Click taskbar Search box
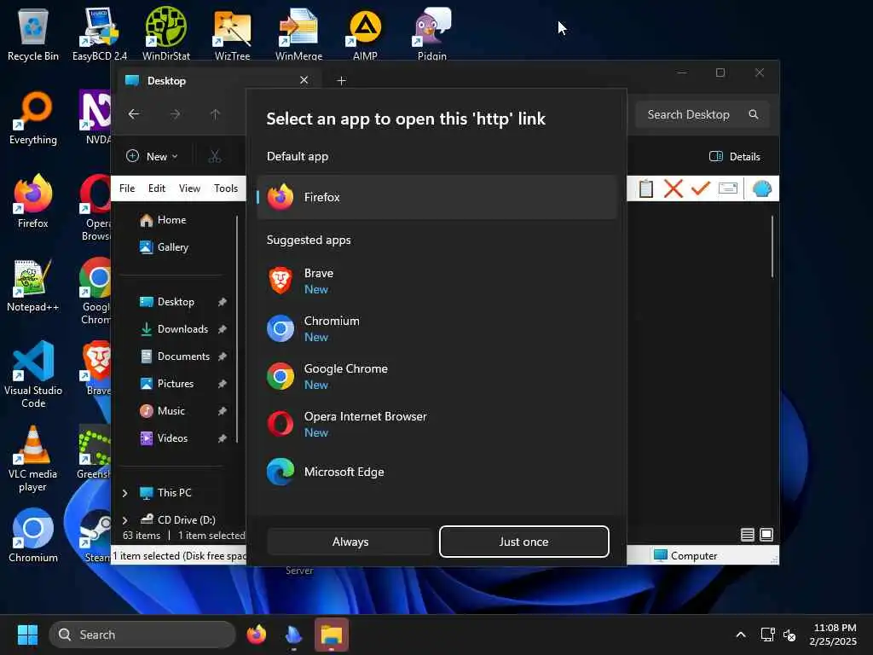Viewport: 873px width, 655px height. 142,635
